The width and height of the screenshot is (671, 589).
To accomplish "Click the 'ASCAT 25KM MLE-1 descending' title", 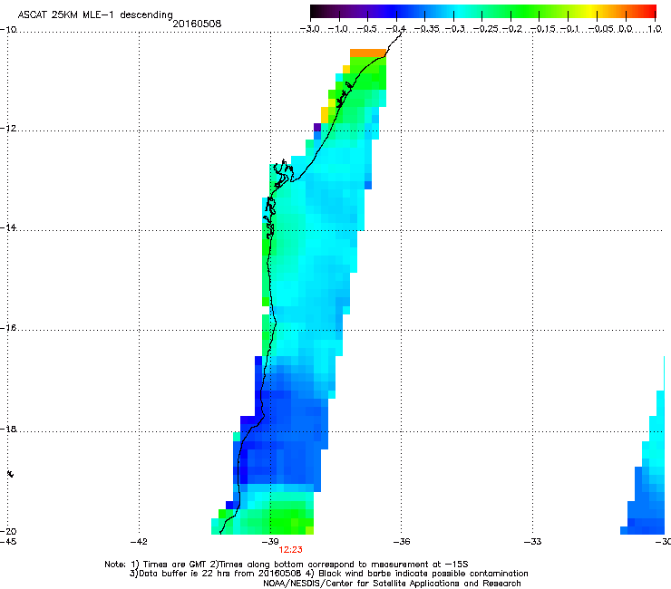I will pos(95,14).
